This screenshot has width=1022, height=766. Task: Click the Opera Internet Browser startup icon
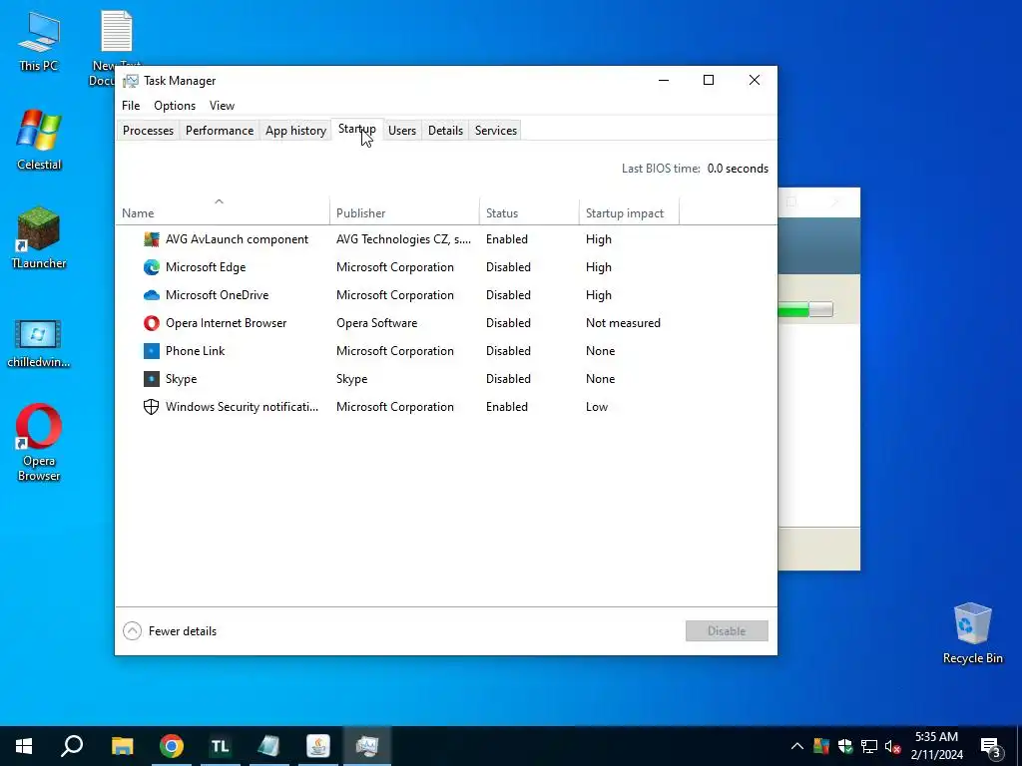152,323
